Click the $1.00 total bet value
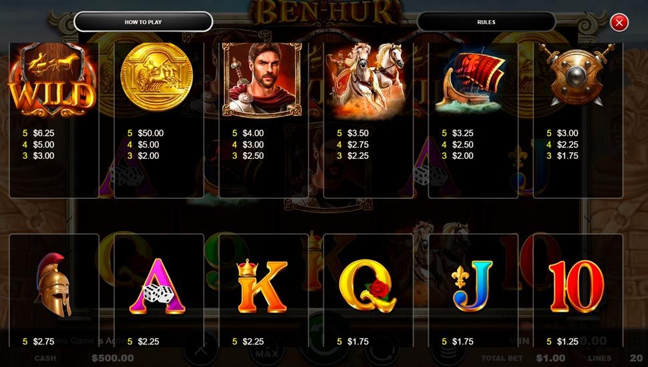The height and width of the screenshot is (367, 648). pos(550,358)
